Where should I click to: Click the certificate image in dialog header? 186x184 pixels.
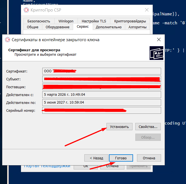coord(156,53)
